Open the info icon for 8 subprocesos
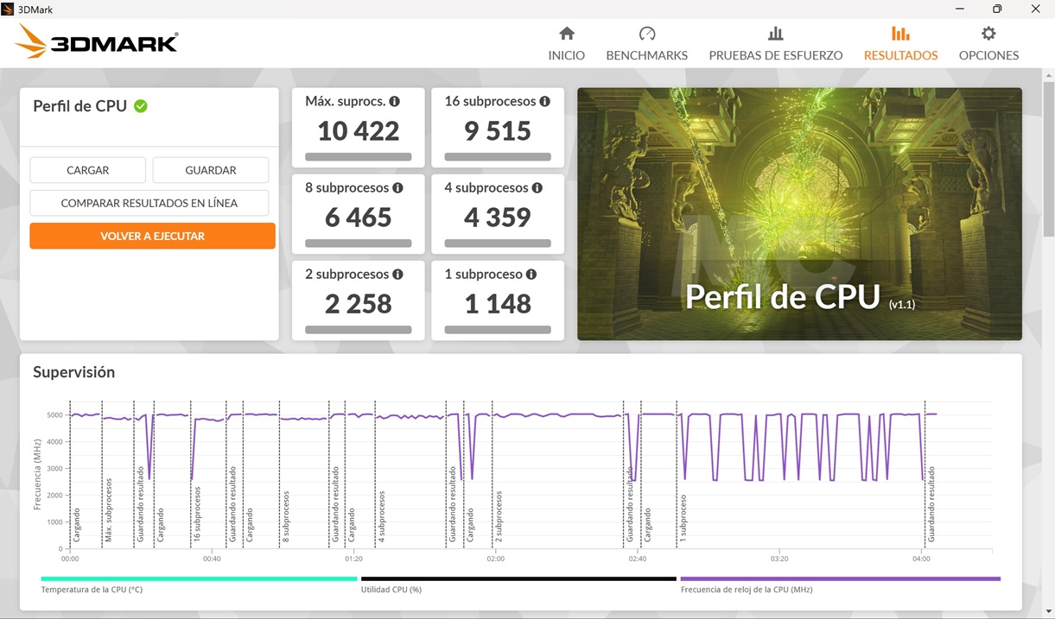 397,187
